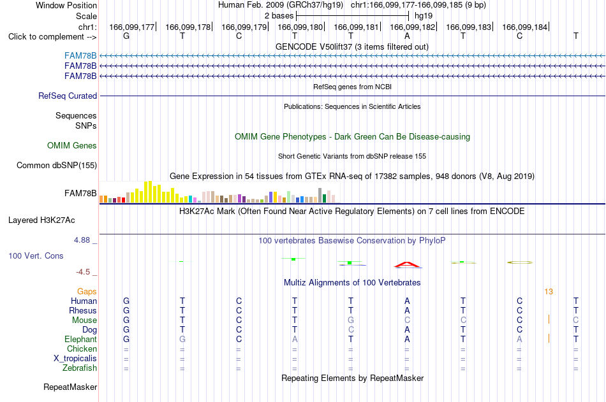Click the X_tropicalis species label
This screenshot has width=606, height=402.
tap(75, 359)
